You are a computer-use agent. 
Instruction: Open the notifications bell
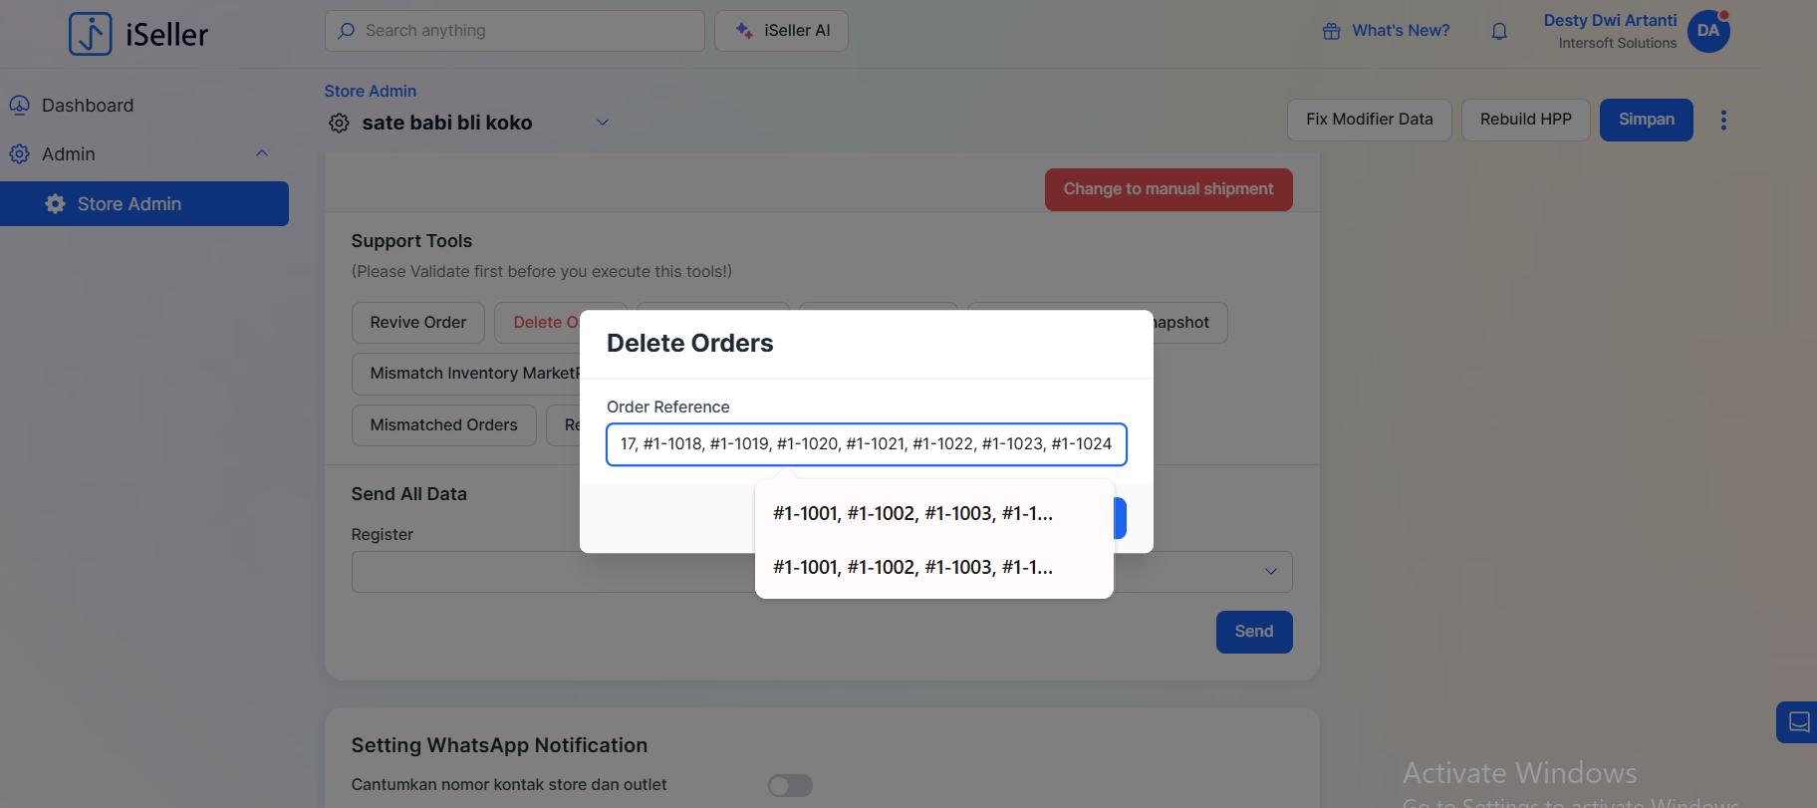[1499, 32]
